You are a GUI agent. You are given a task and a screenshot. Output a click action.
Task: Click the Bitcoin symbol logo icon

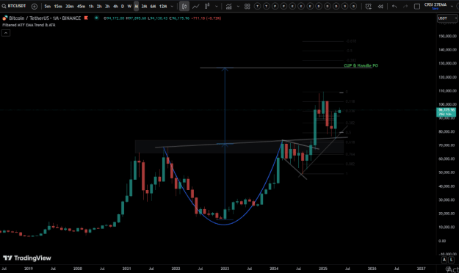click(4, 18)
